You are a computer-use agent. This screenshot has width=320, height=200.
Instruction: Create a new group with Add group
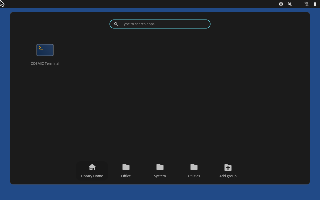[228, 171]
